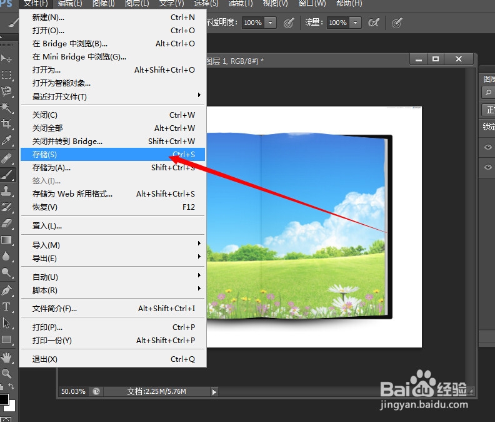Image resolution: width=495 pixels, height=422 pixels.
Task: Select the Crop tool
Action: pyautogui.click(x=6, y=123)
